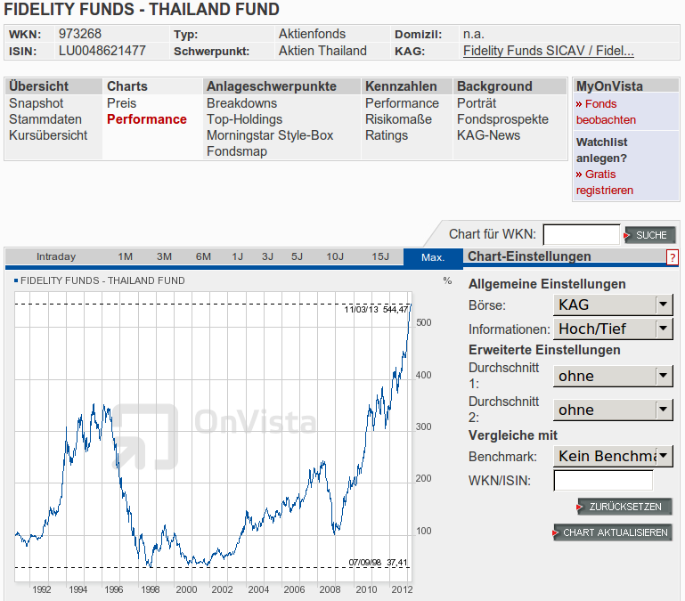This screenshot has height=601, width=685.
Task: Open the Stammdaten link
Action: pos(45,119)
